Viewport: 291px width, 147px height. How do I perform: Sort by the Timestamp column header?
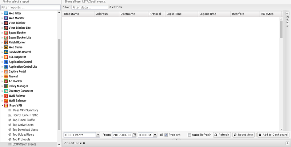(78, 14)
